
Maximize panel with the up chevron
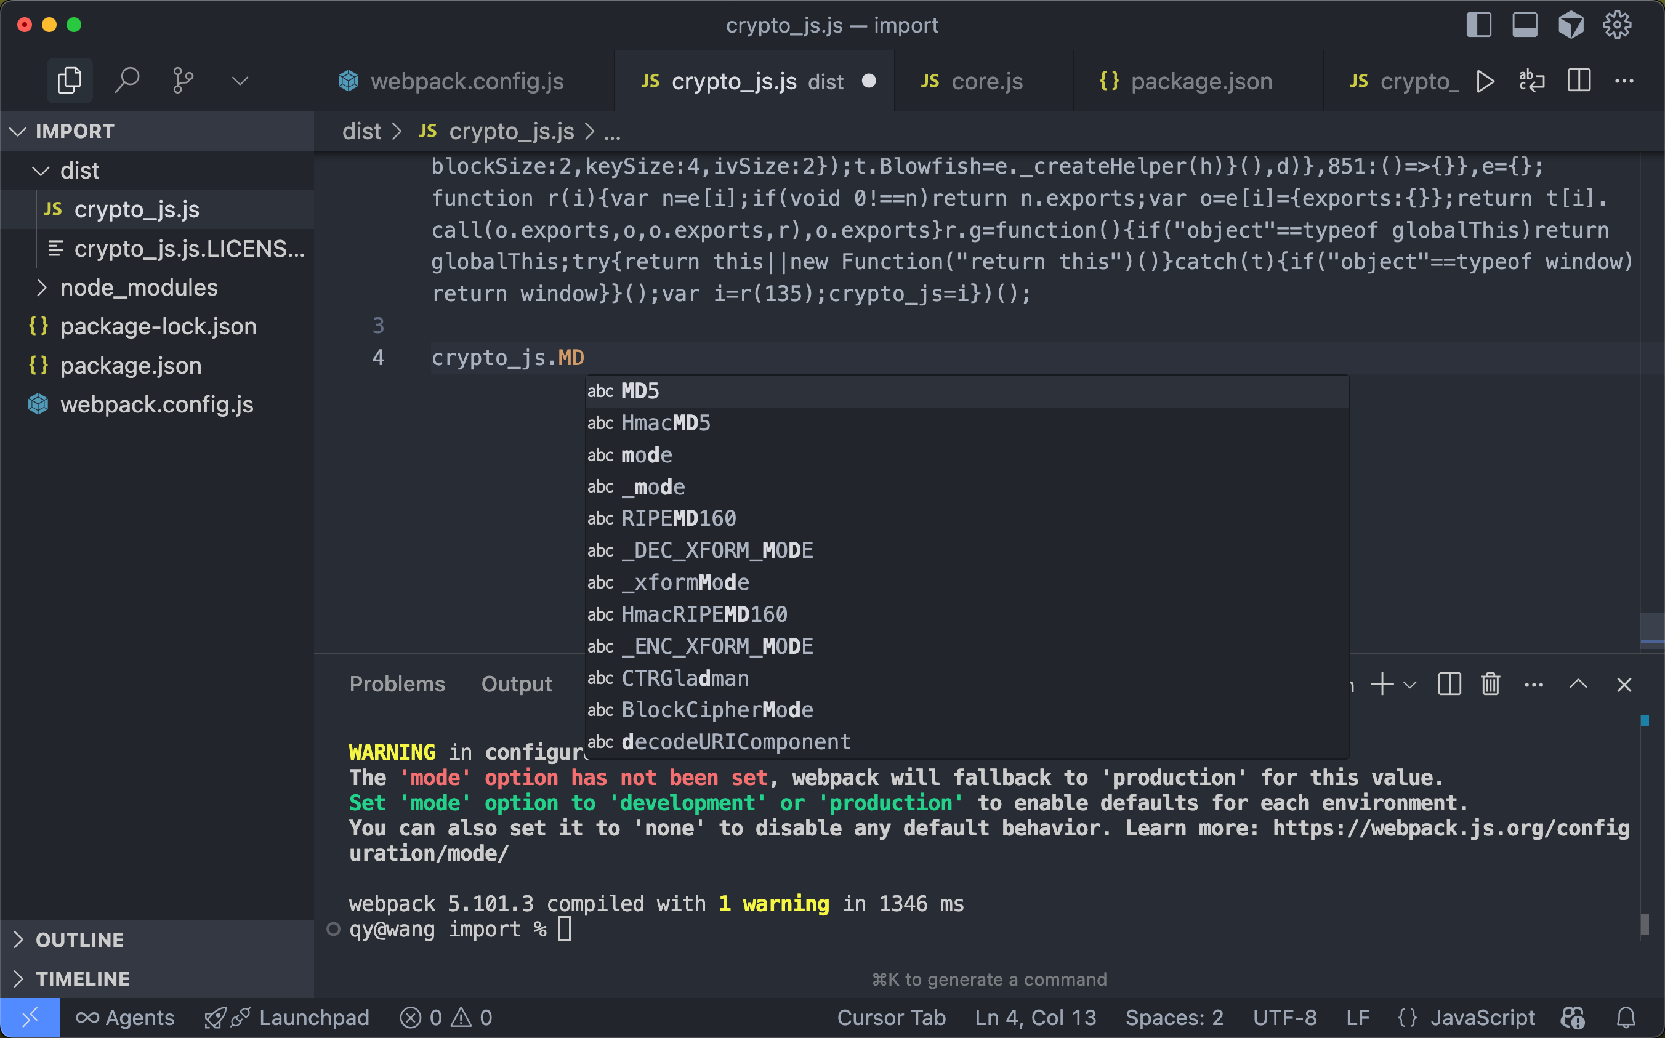[x=1578, y=685]
